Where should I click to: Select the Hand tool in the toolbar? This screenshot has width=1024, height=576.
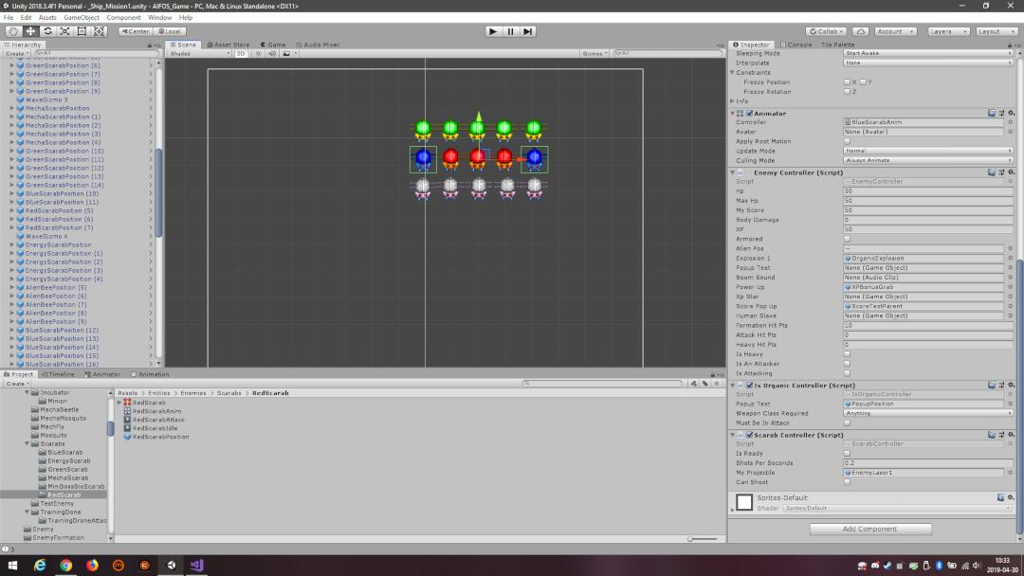pyautogui.click(x=12, y=31)
